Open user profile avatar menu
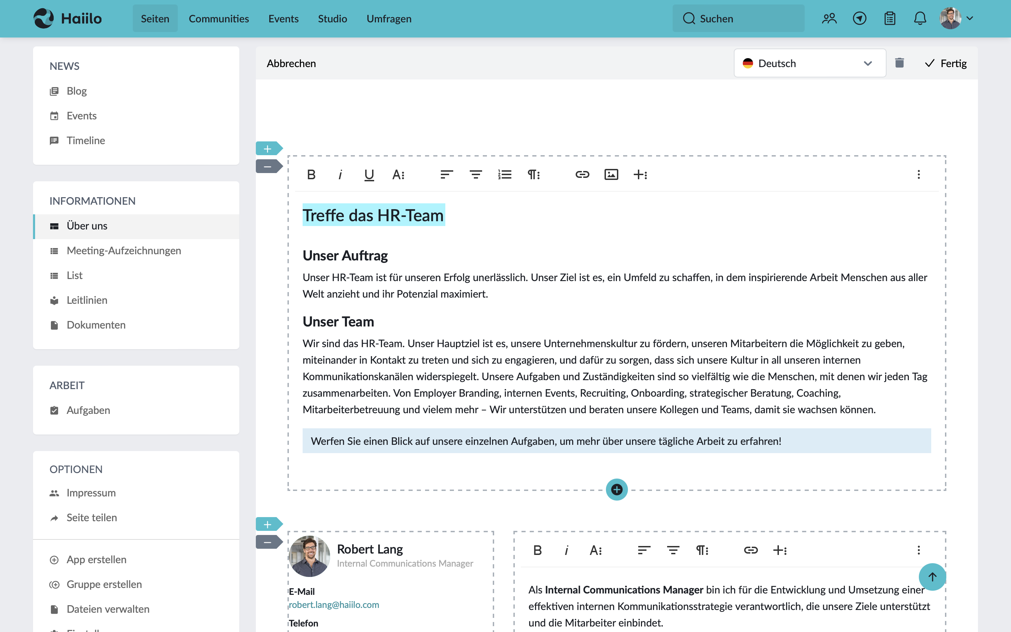 point(956,18)
